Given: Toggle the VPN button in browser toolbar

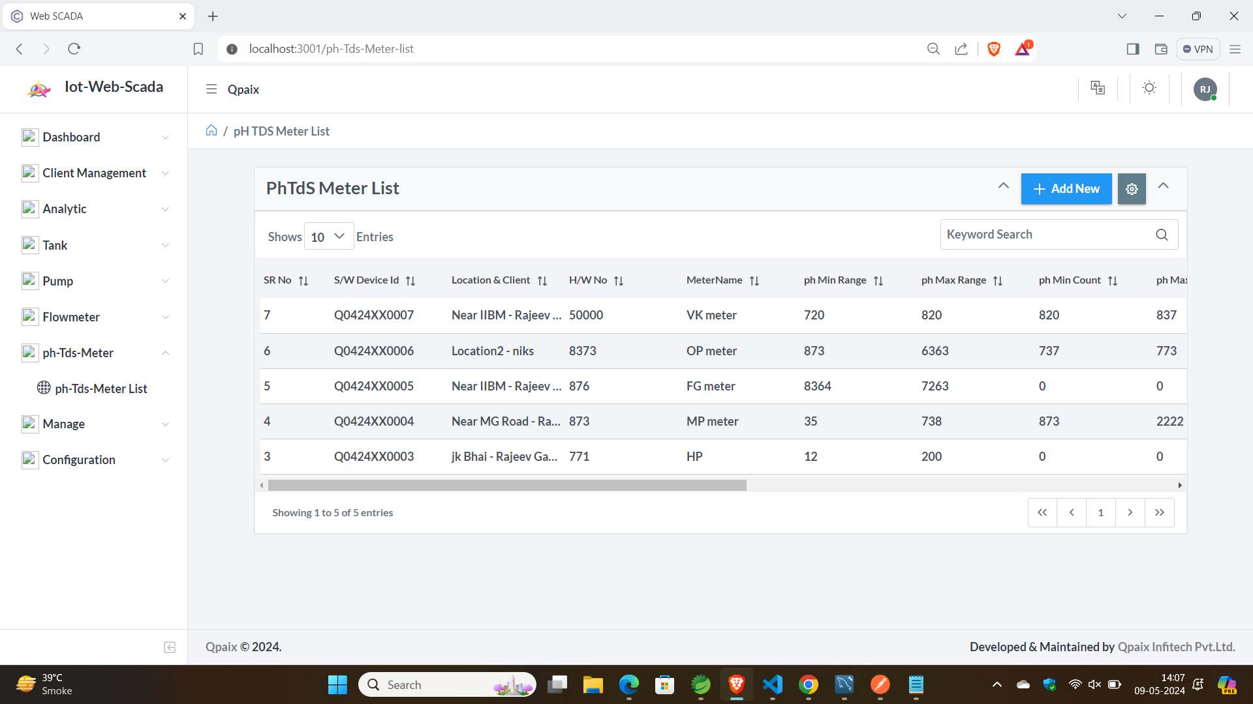Looking at the screenshot, I should point(1198,49).
